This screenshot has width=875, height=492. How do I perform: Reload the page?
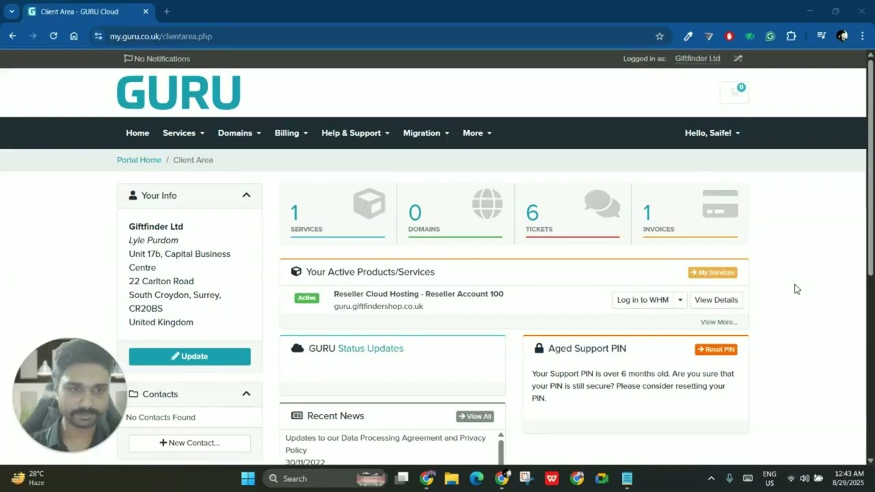coord(53,36)
